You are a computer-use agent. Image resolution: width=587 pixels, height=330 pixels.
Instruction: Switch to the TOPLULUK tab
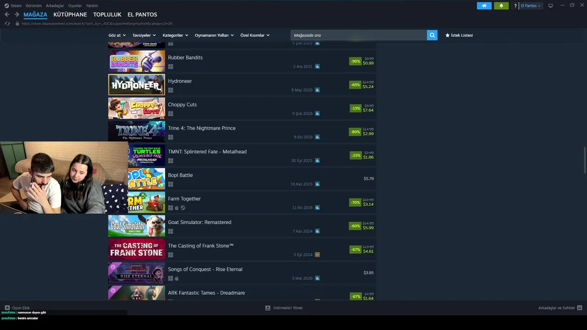coord(107,15)
